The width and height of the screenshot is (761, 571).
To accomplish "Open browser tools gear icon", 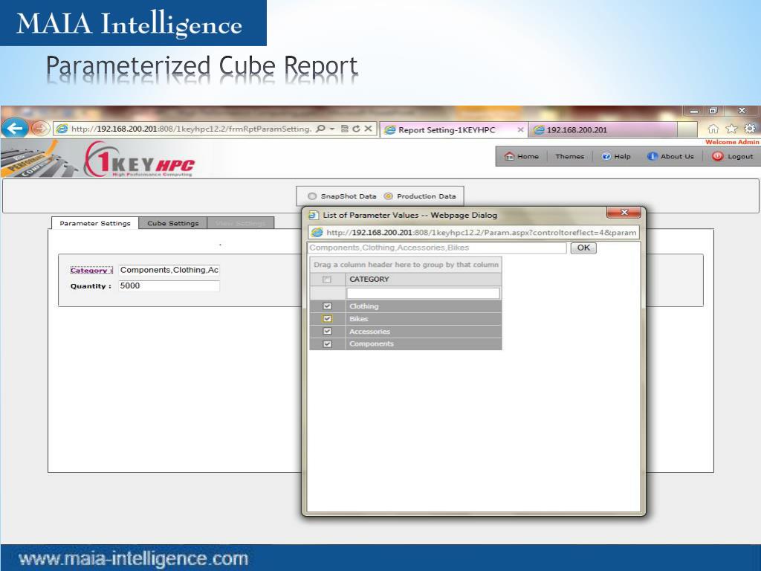I will click(750, 129).
